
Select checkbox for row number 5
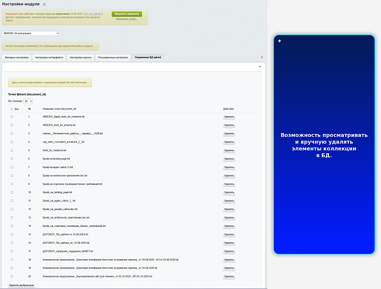coord(12,150)
